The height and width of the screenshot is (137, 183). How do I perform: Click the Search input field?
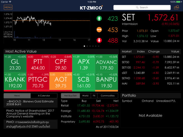pyautogui.click(x=142, y=8)
